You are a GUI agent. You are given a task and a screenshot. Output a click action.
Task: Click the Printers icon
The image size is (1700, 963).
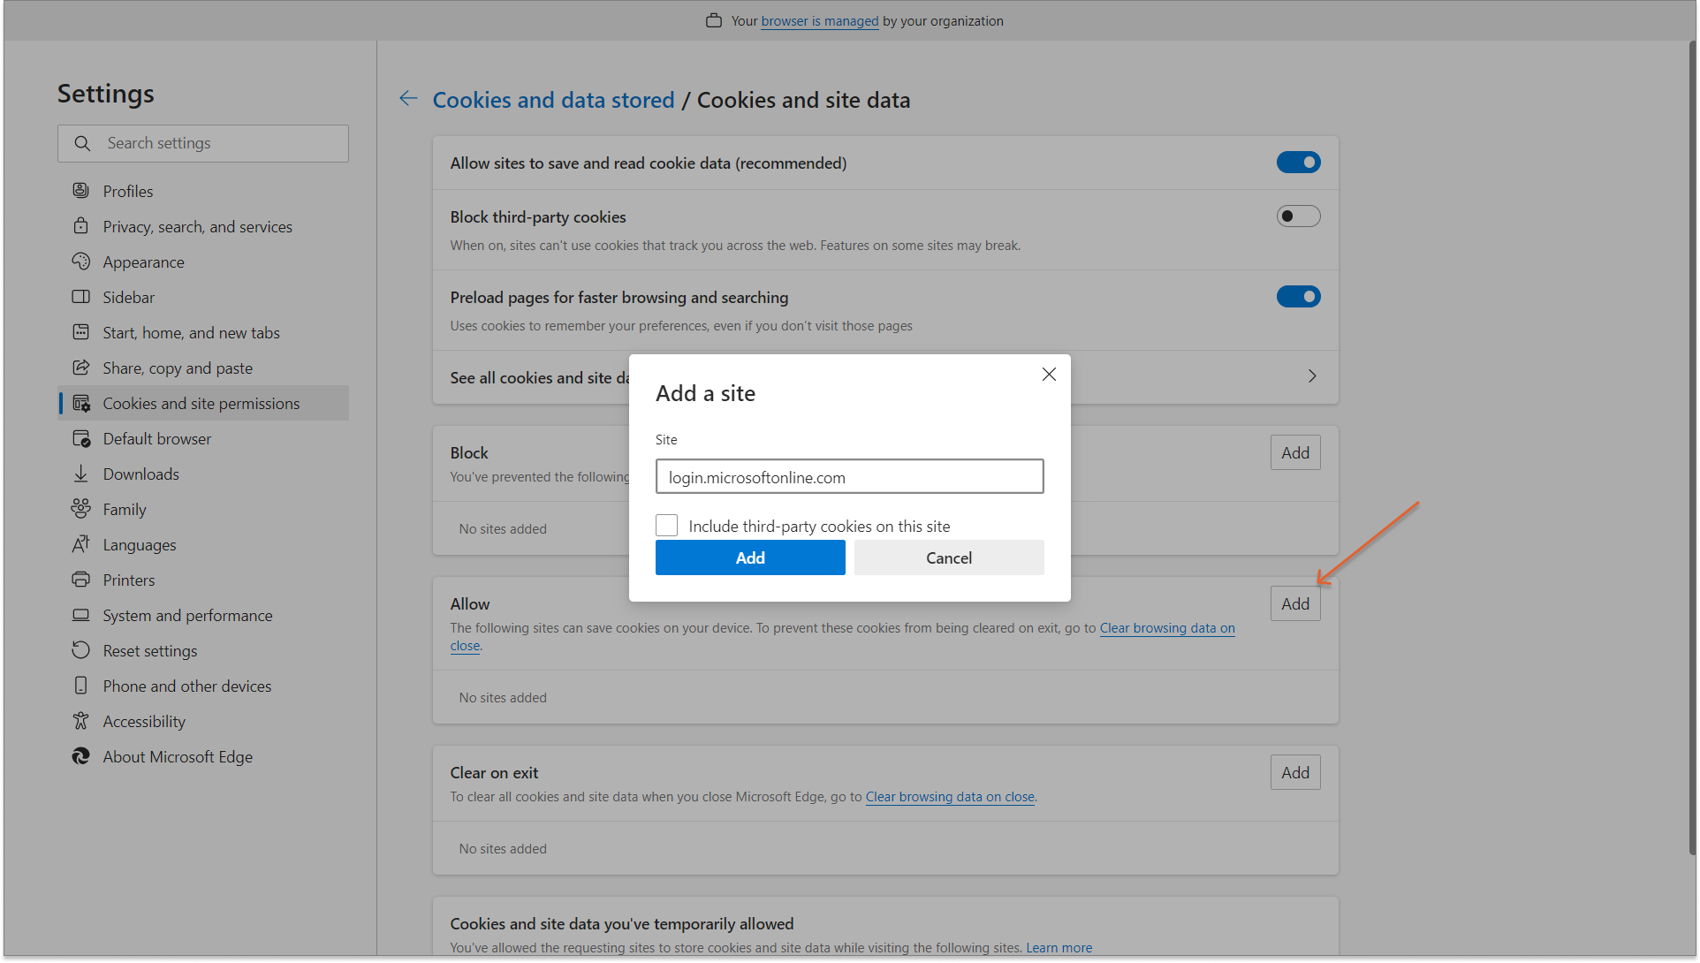pyautogui.click(x=80, y=580)
